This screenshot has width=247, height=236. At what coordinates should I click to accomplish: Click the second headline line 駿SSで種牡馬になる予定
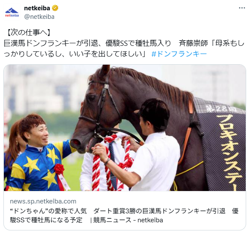point(46,220)
